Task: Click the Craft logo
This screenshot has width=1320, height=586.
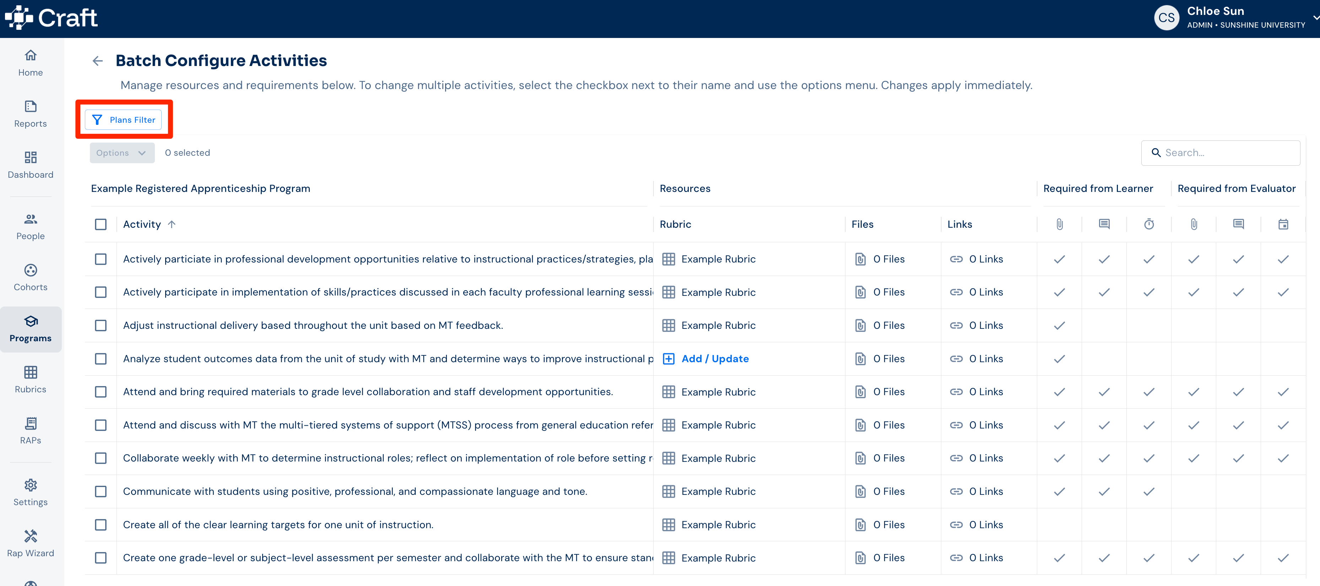Action: coord(51,18)
